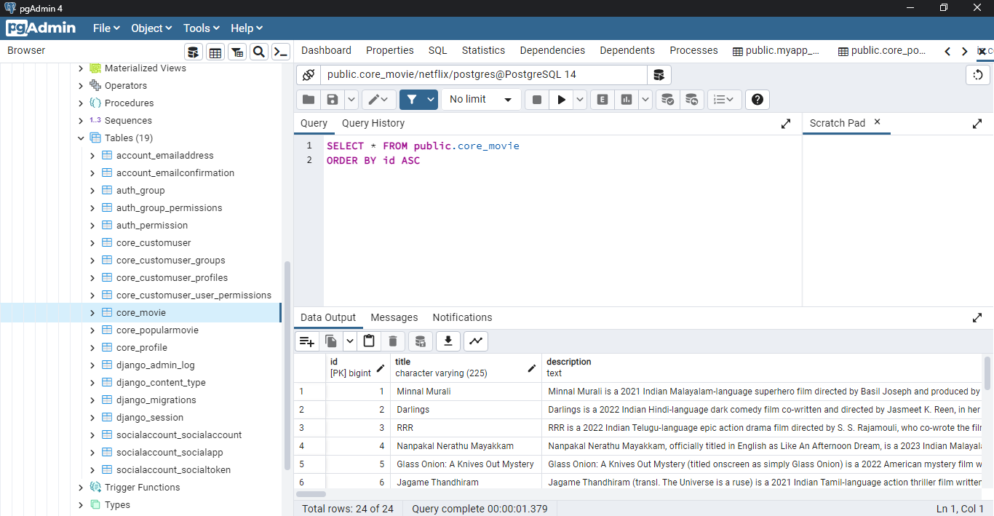This screenshot has width=994, height=516.
Task: Click the Edit pencil toolbar button
Action: click(x=379, y=100)
